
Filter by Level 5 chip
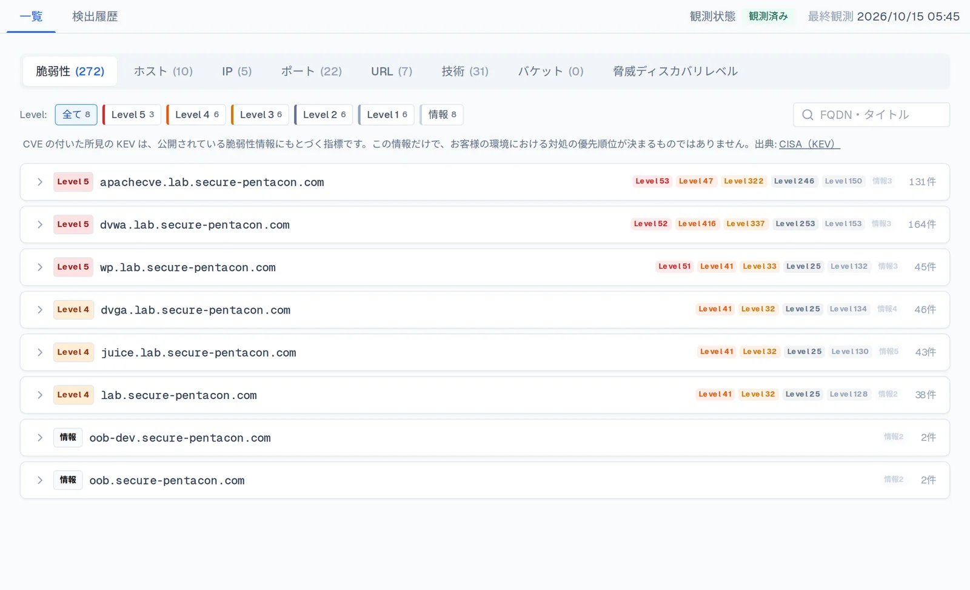click(x=132, y=115)
